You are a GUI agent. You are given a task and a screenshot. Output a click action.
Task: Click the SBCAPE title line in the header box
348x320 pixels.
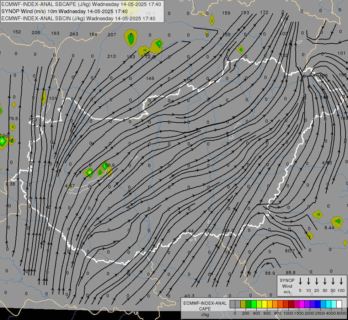(81, 4)
